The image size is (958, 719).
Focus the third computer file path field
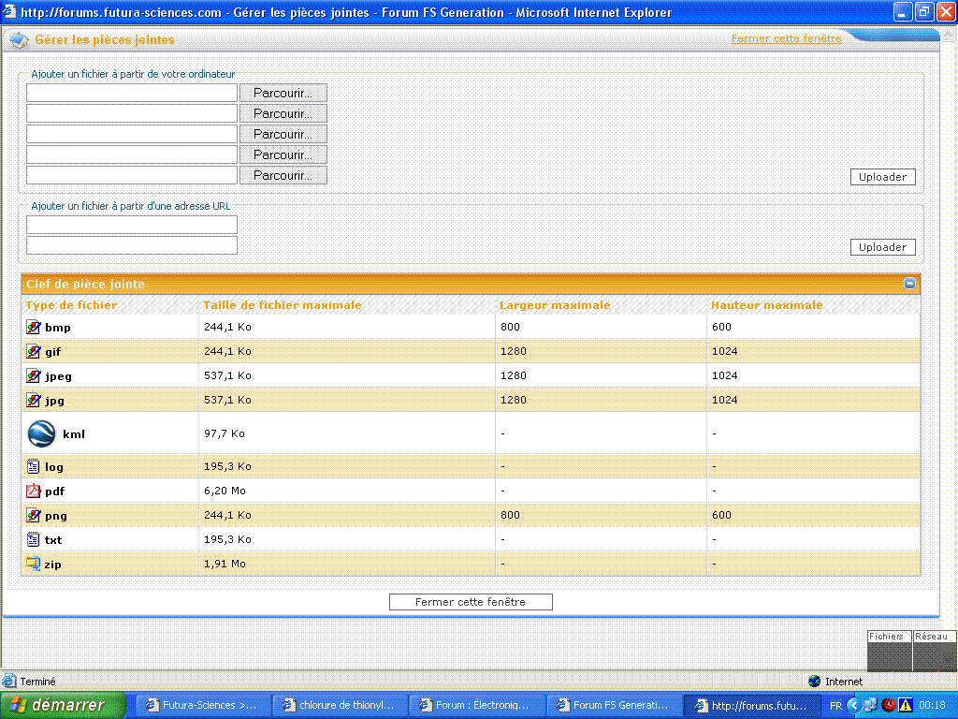[132, 134]
